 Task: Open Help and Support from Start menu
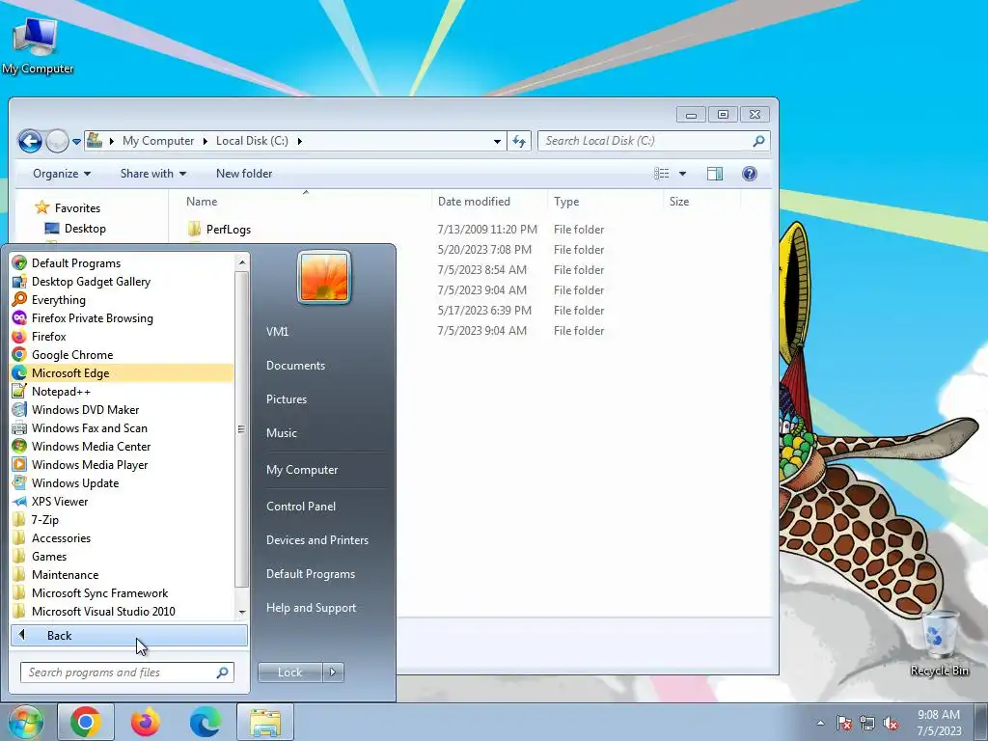[311, 608]
